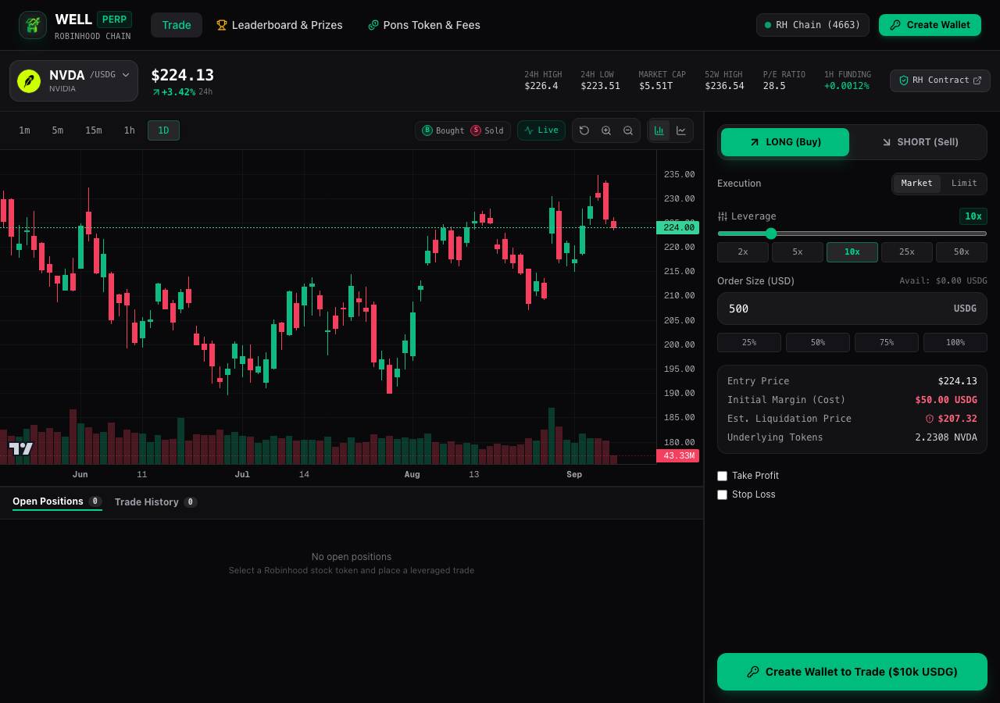This screenshot has width=1000, height=703.
Task: Choose Limit execution type
Action: point(964,184)
